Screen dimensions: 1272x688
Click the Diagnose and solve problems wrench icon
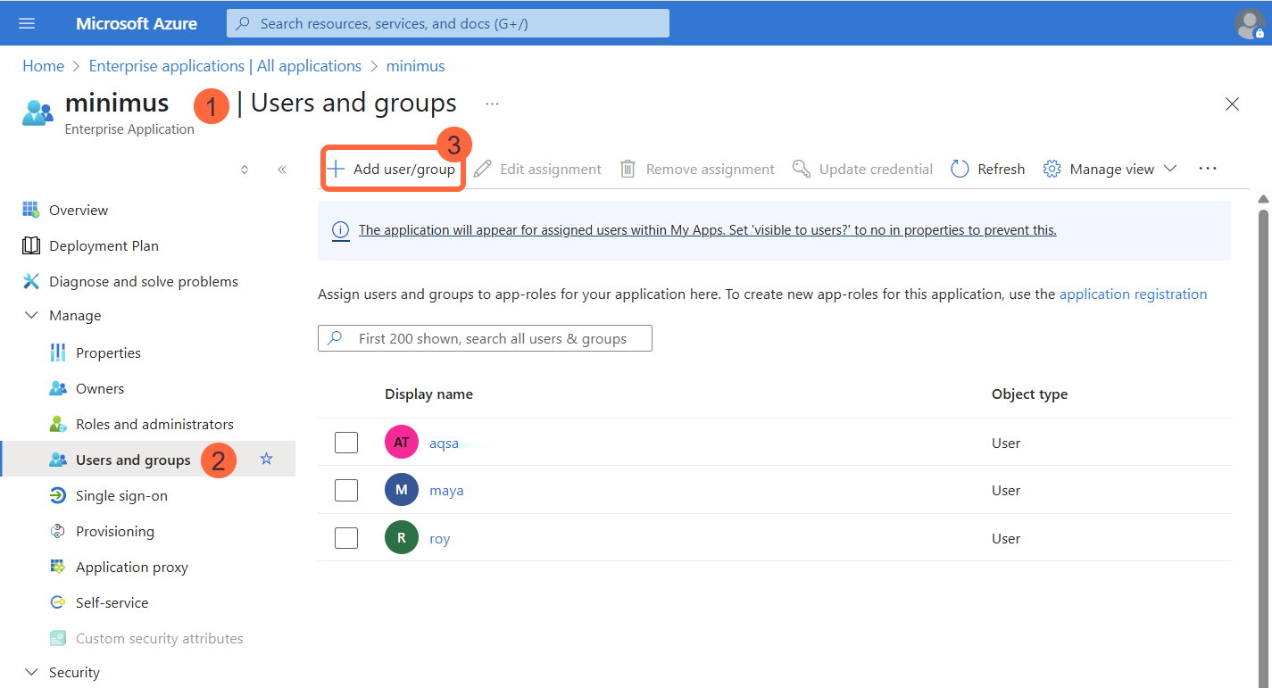(x=31, y=281)
